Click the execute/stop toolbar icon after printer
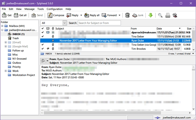 point(175,15)
